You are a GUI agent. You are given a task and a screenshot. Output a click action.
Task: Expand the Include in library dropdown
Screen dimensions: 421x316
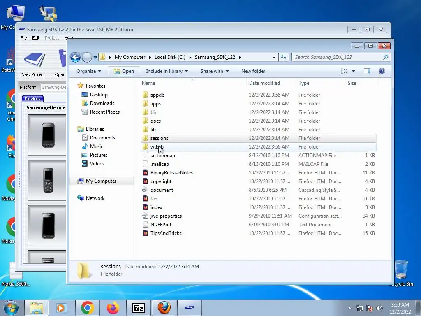(x=167, y=71)
